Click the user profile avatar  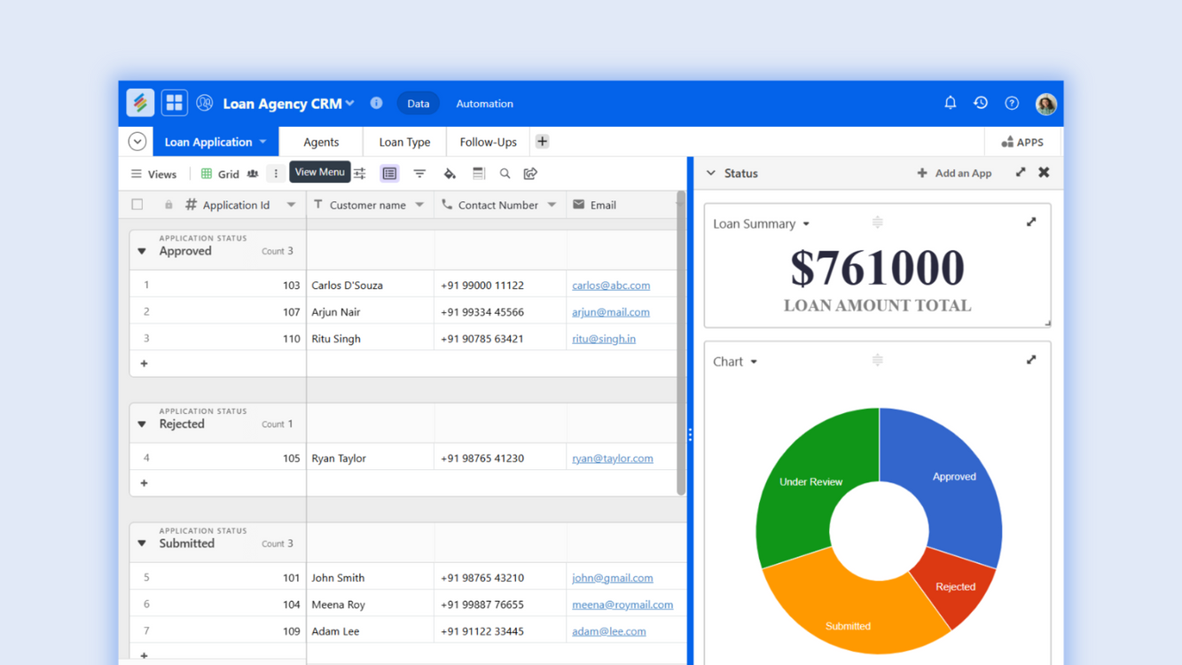[1045, 104]
